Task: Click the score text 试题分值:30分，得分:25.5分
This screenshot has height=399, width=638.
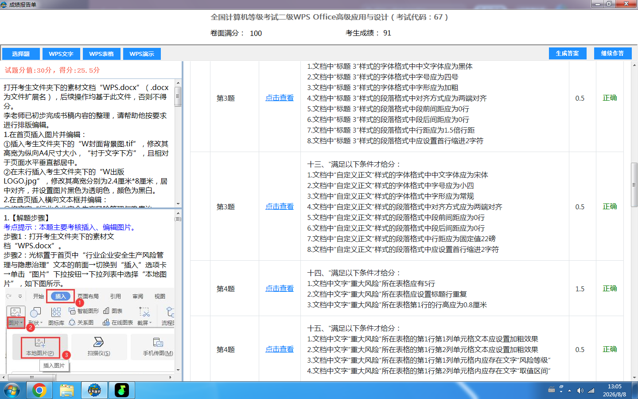Action: pos(52,70)
